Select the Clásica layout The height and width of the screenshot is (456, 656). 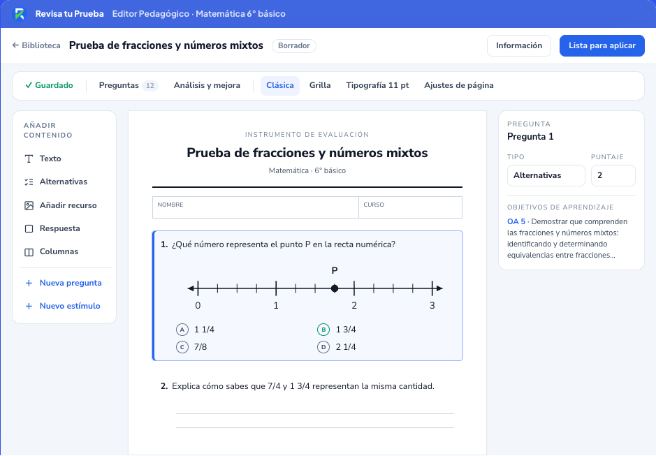[280, 85]
